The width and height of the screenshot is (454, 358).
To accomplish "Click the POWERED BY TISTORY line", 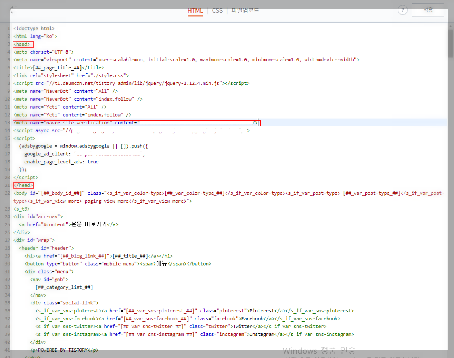I will [64, 350].
